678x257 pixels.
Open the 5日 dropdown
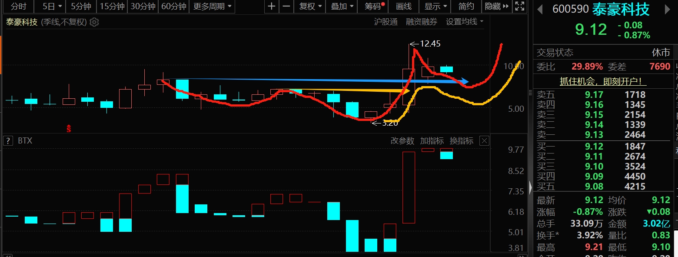click(53, 6)
